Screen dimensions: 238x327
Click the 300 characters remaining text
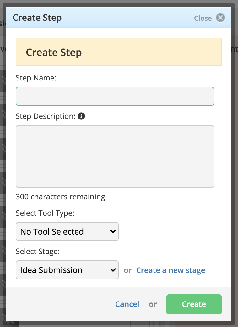[60, 197]
